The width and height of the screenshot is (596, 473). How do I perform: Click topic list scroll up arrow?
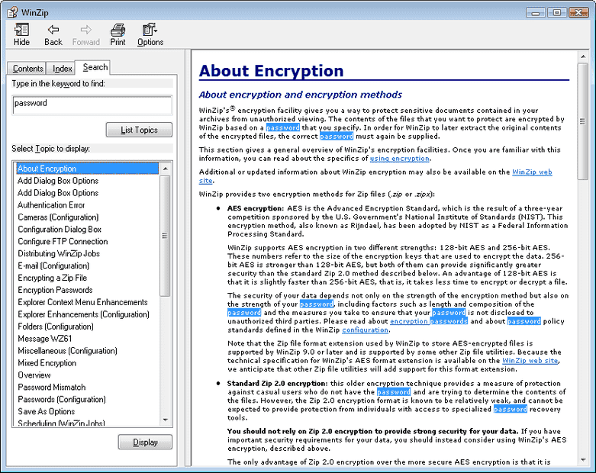pos(165,169)
